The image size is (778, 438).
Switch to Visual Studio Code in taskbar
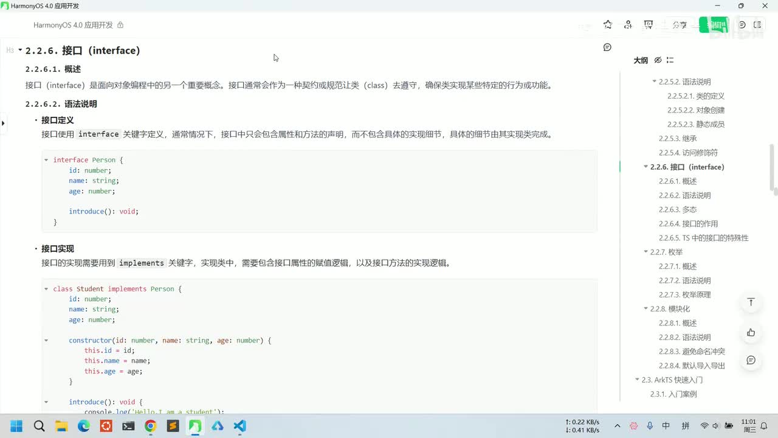click(x=239, y=426)
